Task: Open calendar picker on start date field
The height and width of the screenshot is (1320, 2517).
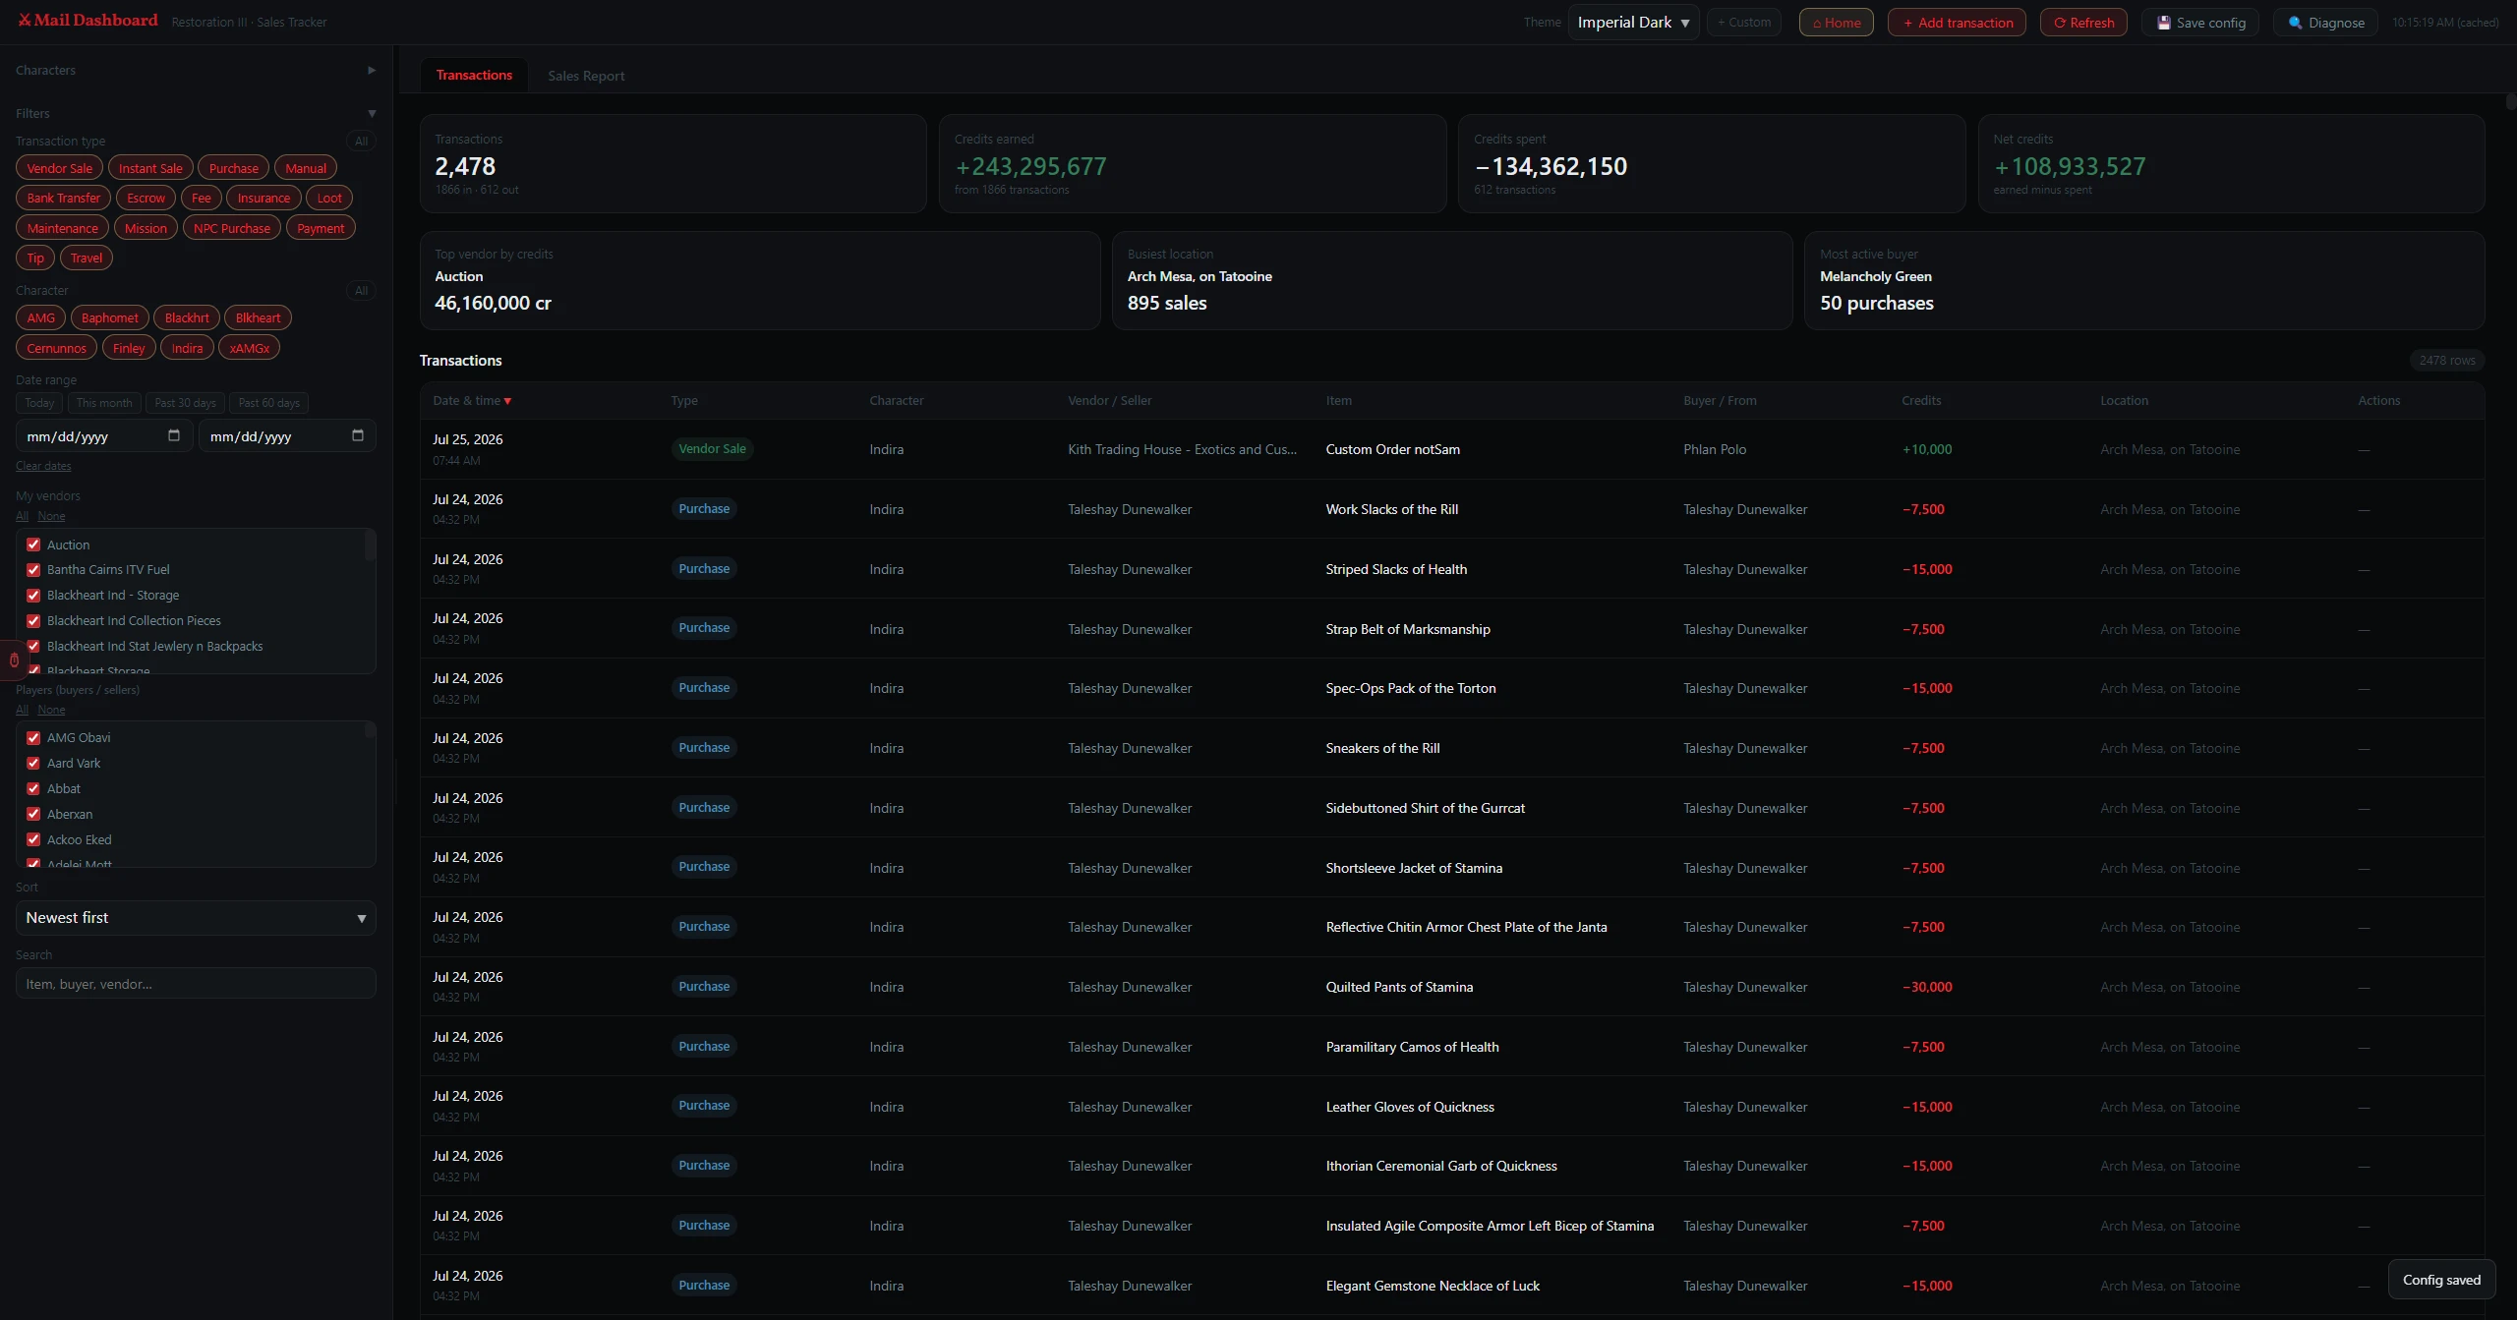Action: click(174, 435)
